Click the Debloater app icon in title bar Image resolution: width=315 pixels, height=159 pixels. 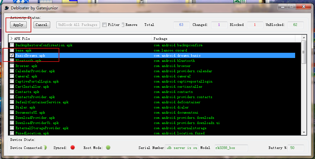(x=7, y=8)
